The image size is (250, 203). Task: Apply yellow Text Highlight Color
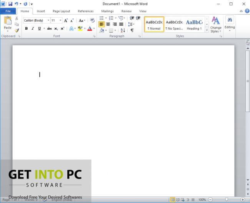80,28
